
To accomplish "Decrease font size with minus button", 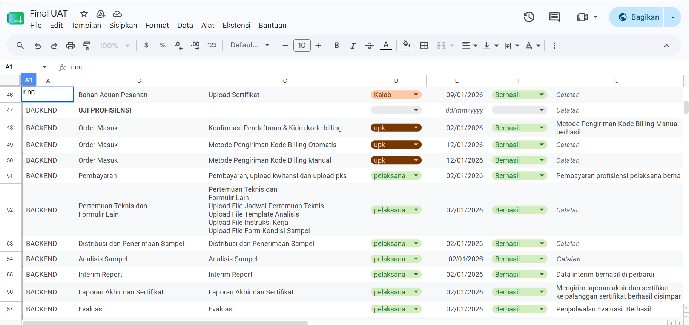I will pyautogui.click(x=285, y=46).
